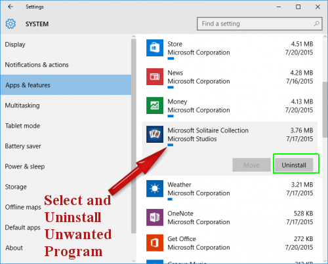This screenshot has width=328, height=264.
Task: Click the app list vertical scrollbar thumb
Action: (x=325, y=109)
